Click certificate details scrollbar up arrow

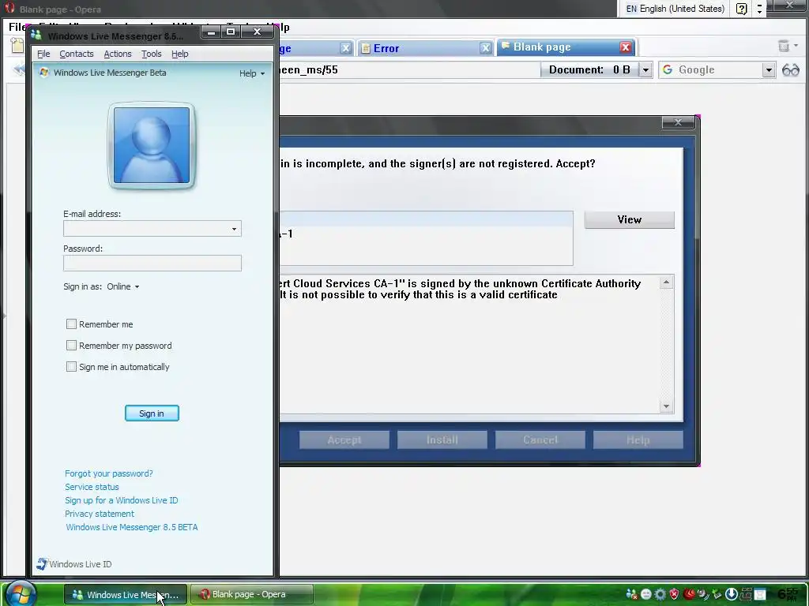click(x=666, y=282)
